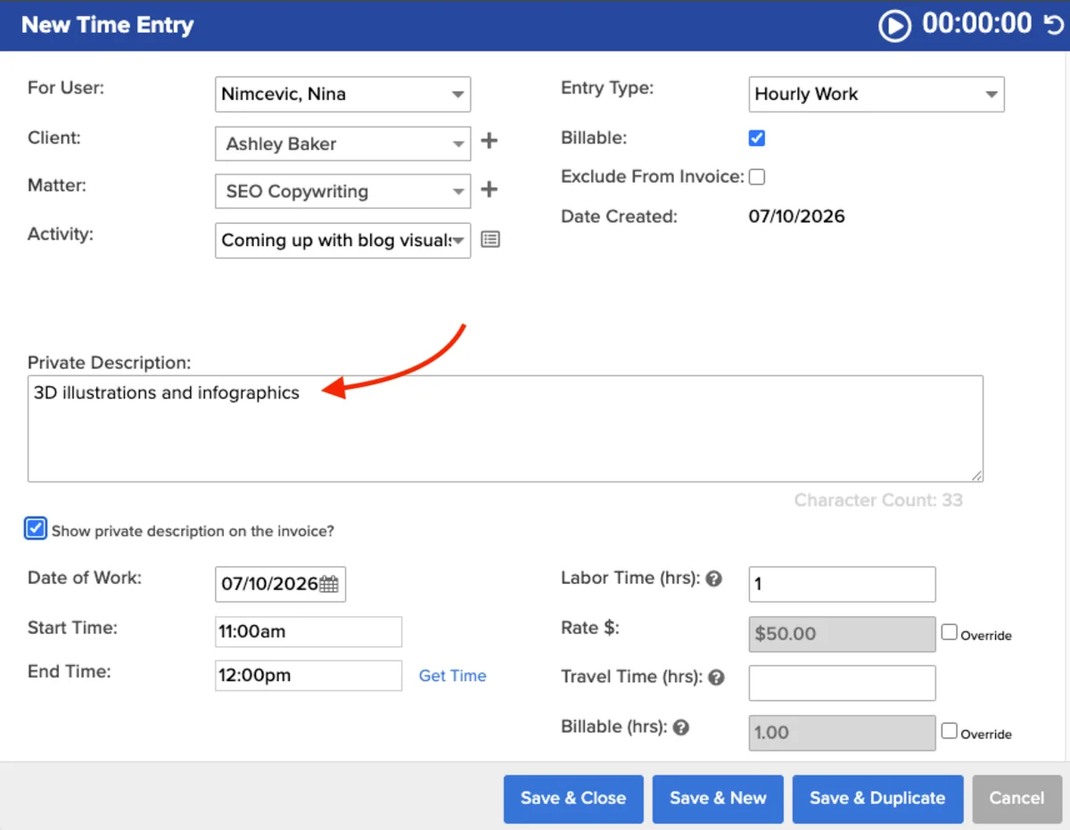The width and height of the screenshot is (1070, 830).
Task: Open the Client dropdown Ashley Baker
Action: click(x=343, y=144)
